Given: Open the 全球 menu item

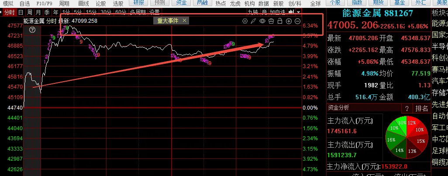Looking at the screenshot, I should 315,4.
